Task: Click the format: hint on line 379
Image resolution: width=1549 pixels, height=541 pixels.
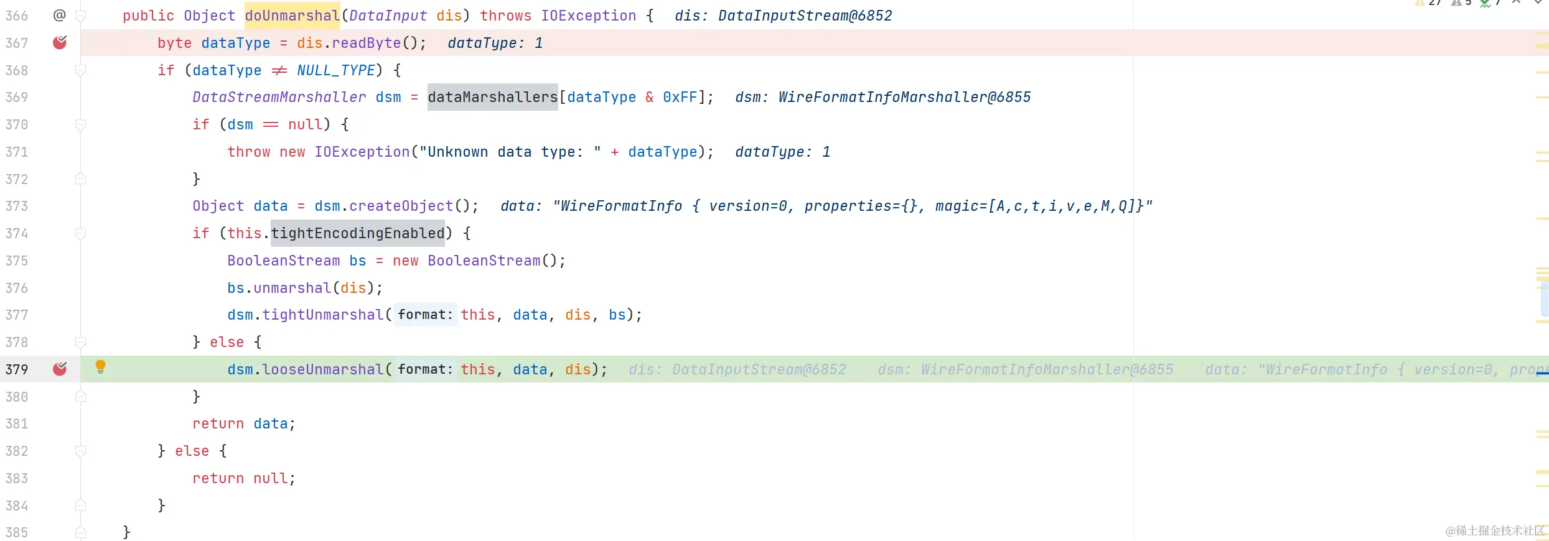Action: pyautogui.click(x=425, y=369)
